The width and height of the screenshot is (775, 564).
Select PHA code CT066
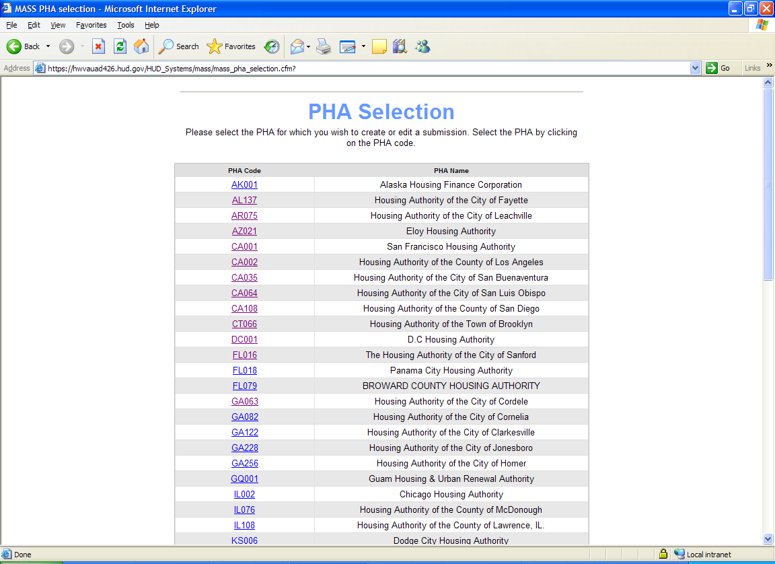tap(244, 324)
